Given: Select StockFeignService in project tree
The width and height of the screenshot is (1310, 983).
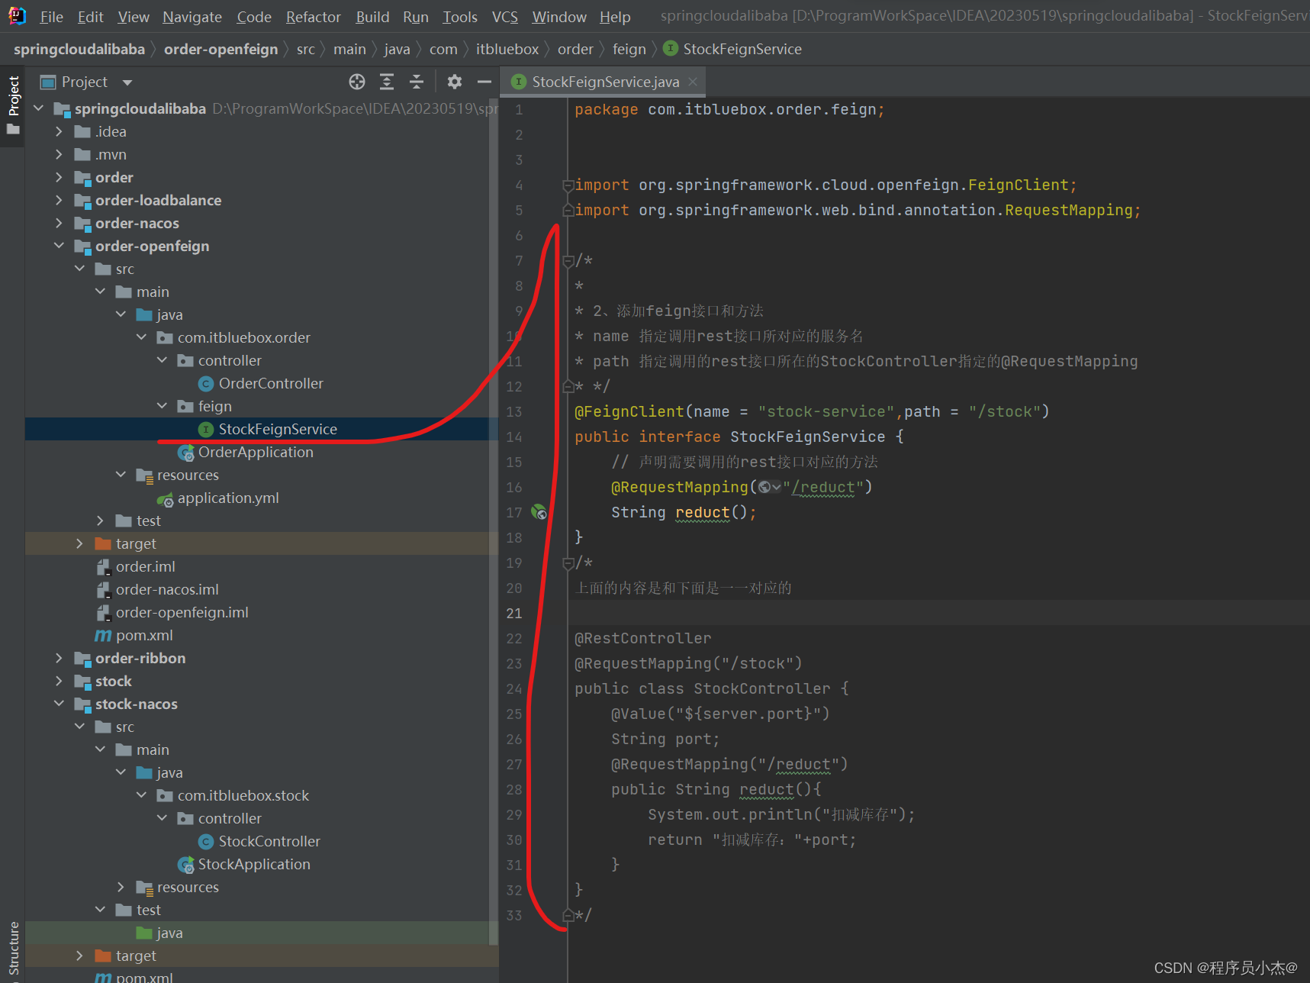Looking at the screenshot, I should point(278,430).
